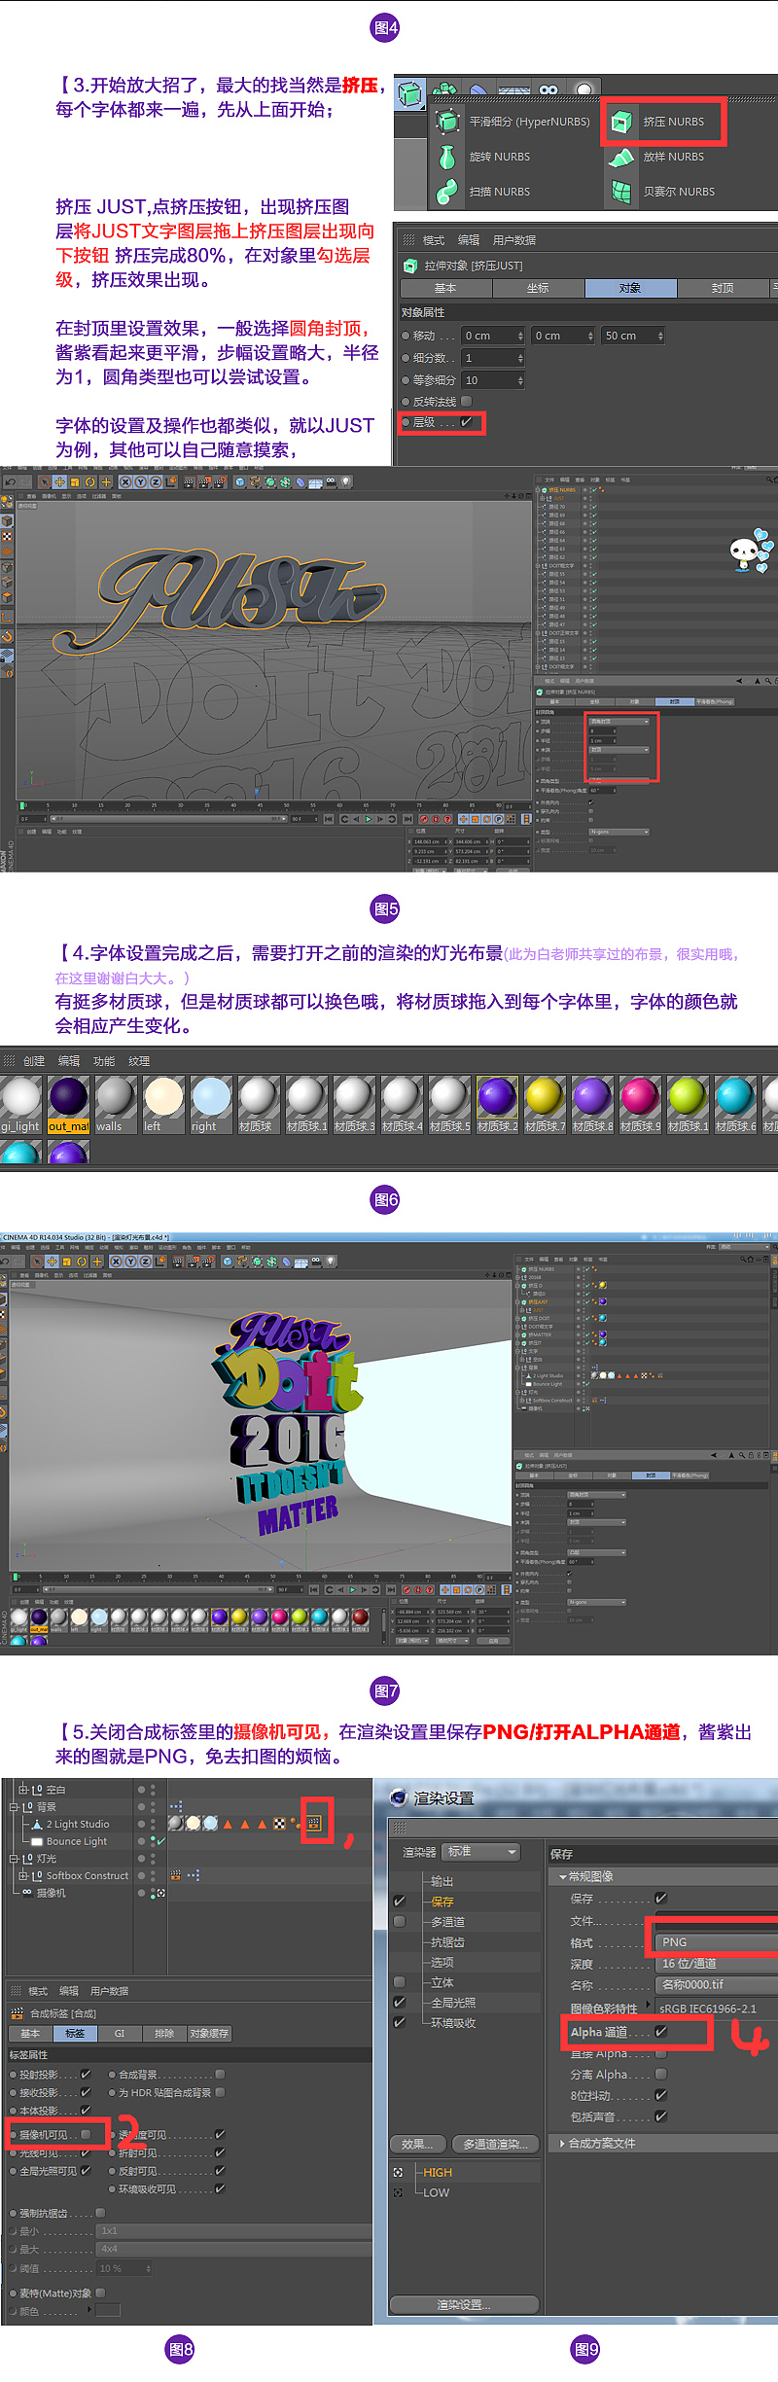Click the 效果... button
This screenshot has width=778, height=2382.
418,2144
